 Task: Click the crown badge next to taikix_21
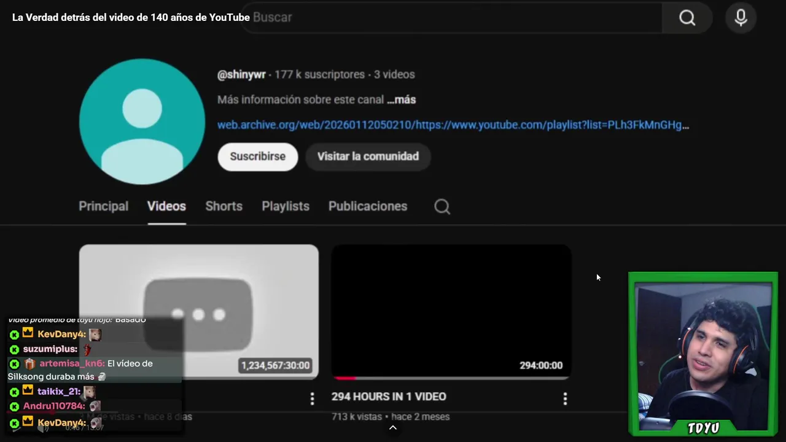click(x=28, y=390)
